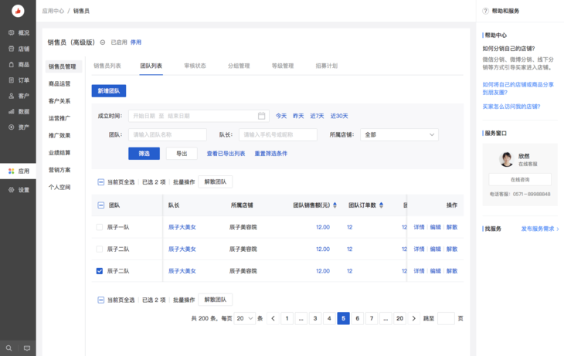Open the message chat icon at sidebar bottom
564x356 pixels.
27,348
